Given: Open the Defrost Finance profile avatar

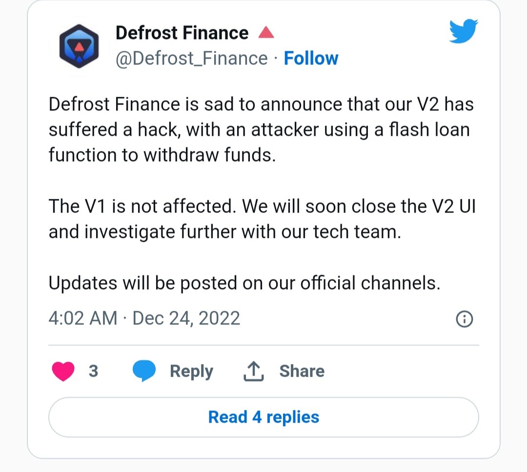Looking at the screenshot, I should coord(79,46).
